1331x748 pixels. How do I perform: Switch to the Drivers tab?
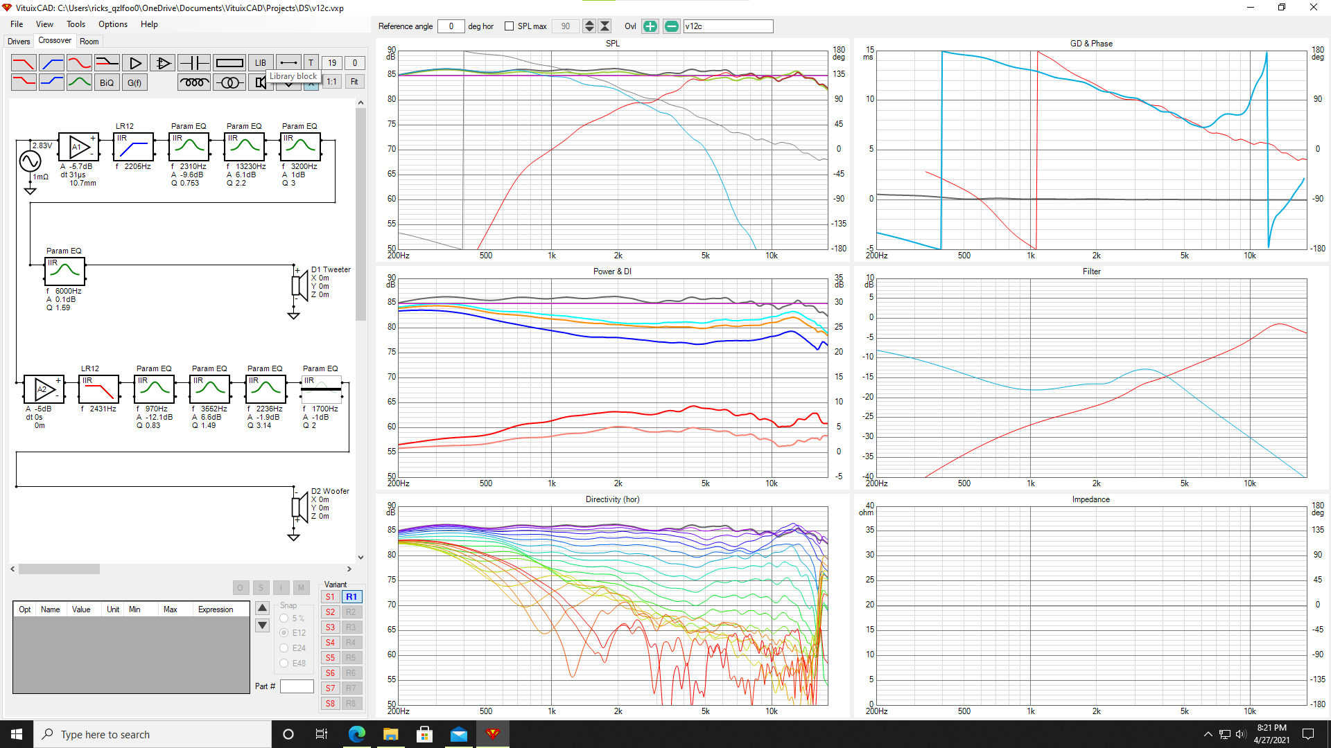(x=19, y=42)
